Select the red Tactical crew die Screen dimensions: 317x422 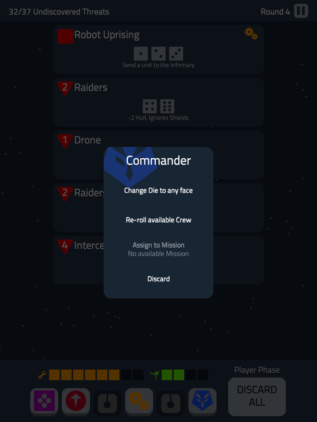[x=76, y=401]
